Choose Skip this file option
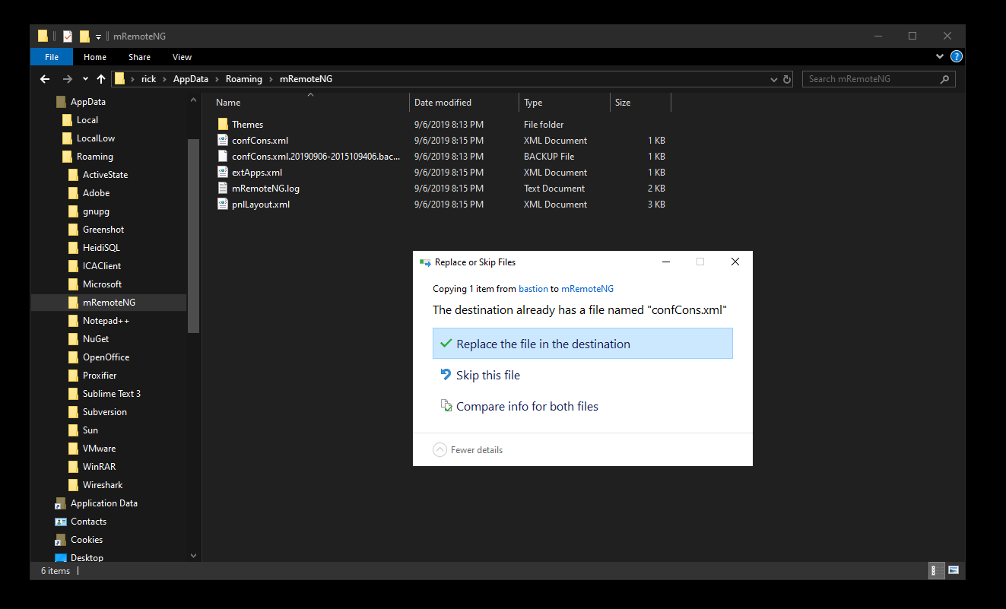 tap(487, 376)
